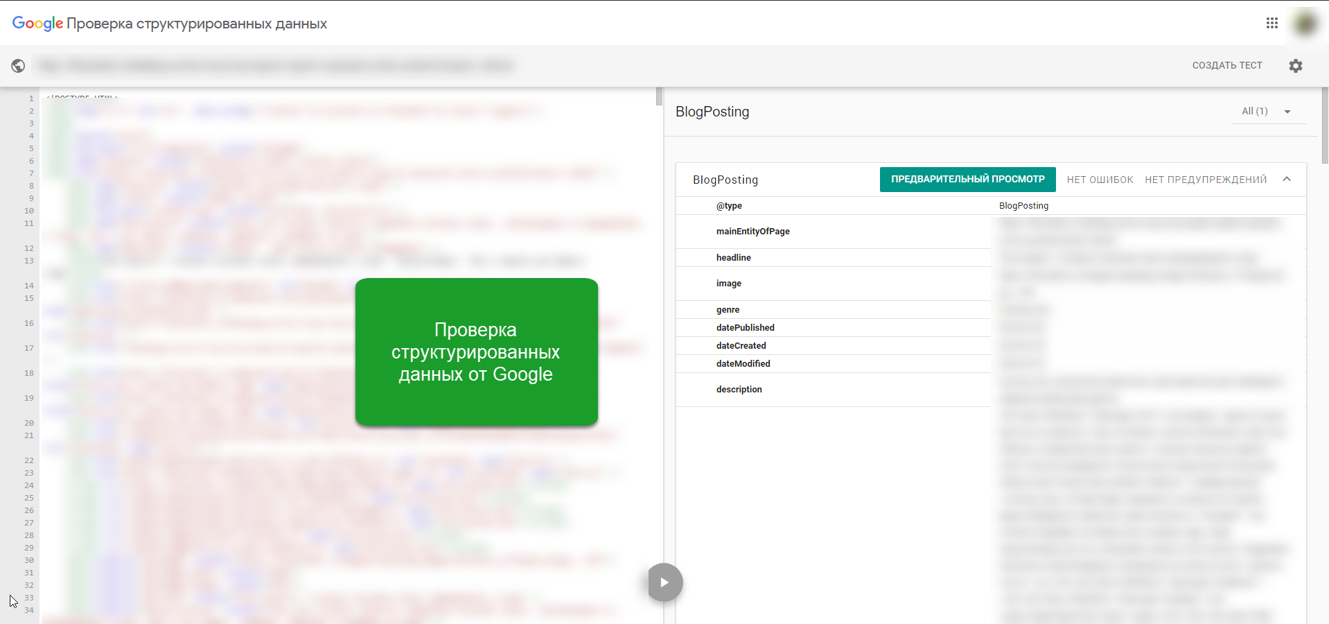1329x624 pixels.
Task: Click ПРЕДВАРИТЕЛЬНЫЙ ПРОСМОТР button
Action: point(967,179)
